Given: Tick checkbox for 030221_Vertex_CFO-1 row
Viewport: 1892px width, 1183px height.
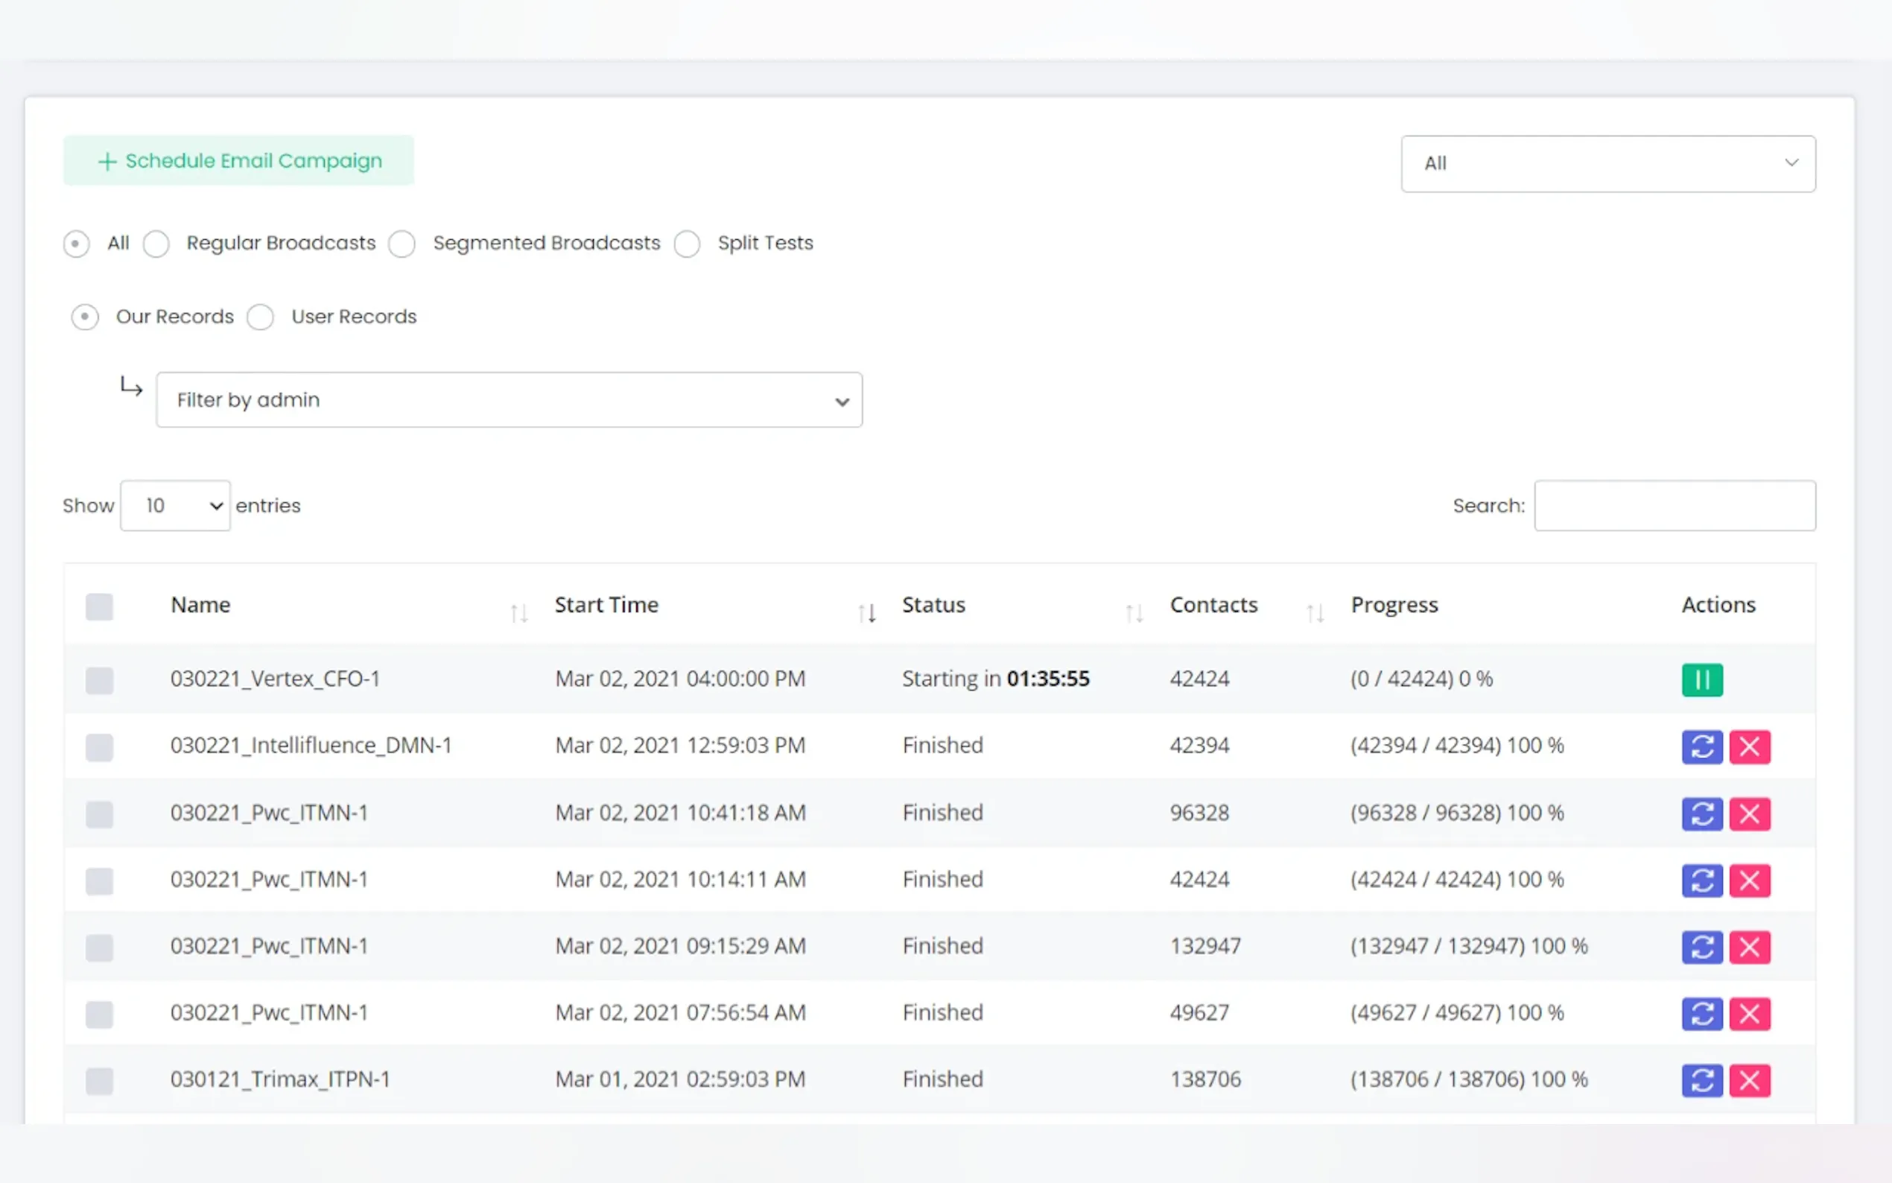Looking at the screenshot, I should (99, 680).
